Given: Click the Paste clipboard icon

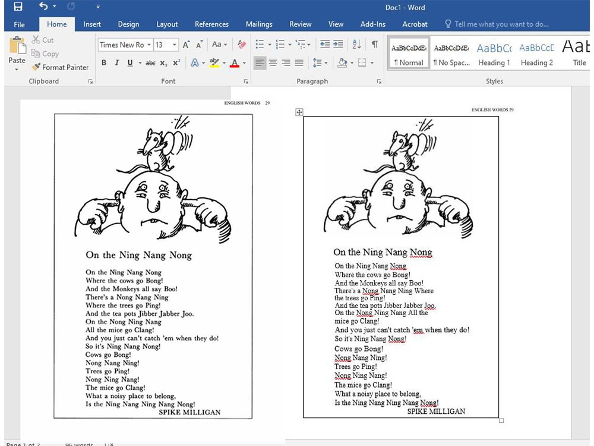Looking at the screenshot, I should (x=17, y=46).
